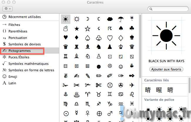Choose the anchor symbol
This screenshot has width=191, height=122.
(66, 94)
